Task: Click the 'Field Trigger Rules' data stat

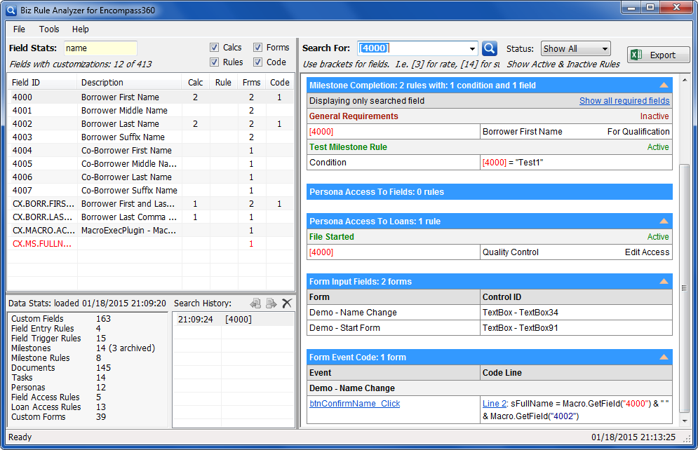Action: tap(46, 339)
